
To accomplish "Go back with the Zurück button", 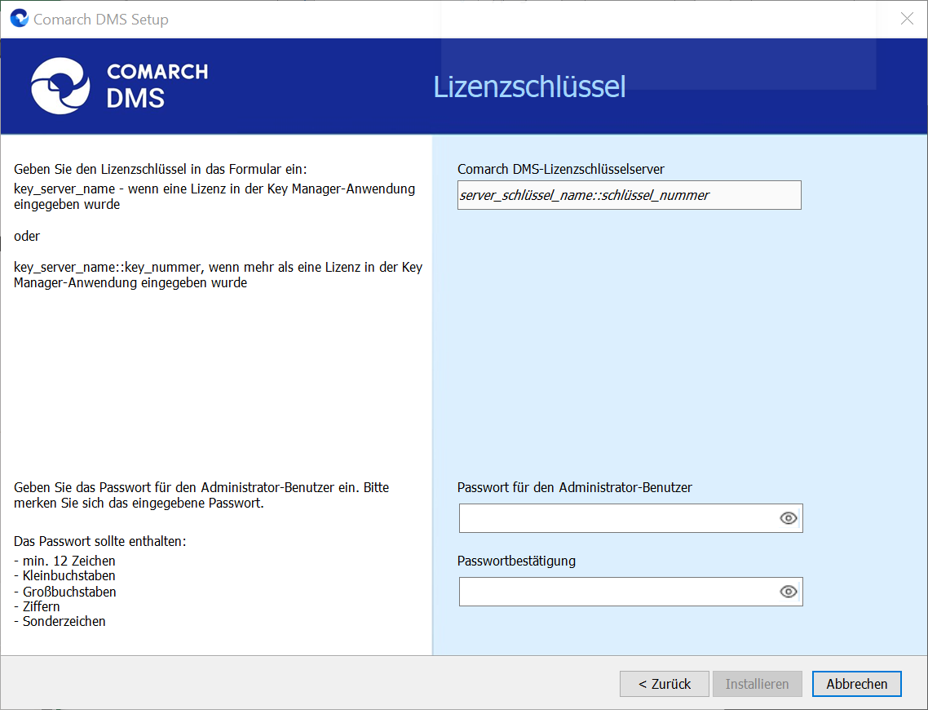I will [664, 684].
